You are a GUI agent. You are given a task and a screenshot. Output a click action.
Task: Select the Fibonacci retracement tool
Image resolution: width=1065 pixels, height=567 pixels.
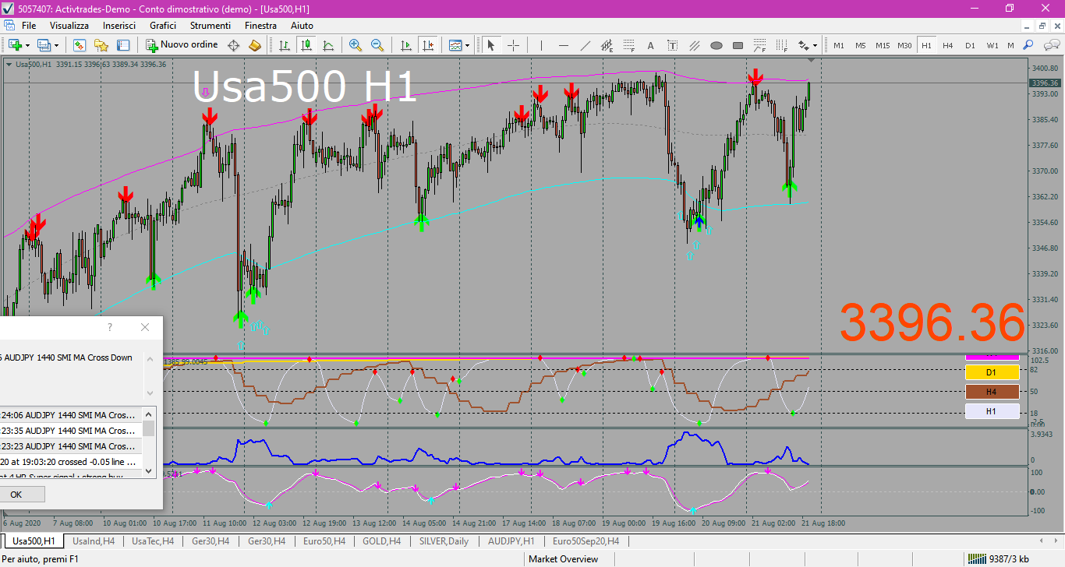[629, 45]
